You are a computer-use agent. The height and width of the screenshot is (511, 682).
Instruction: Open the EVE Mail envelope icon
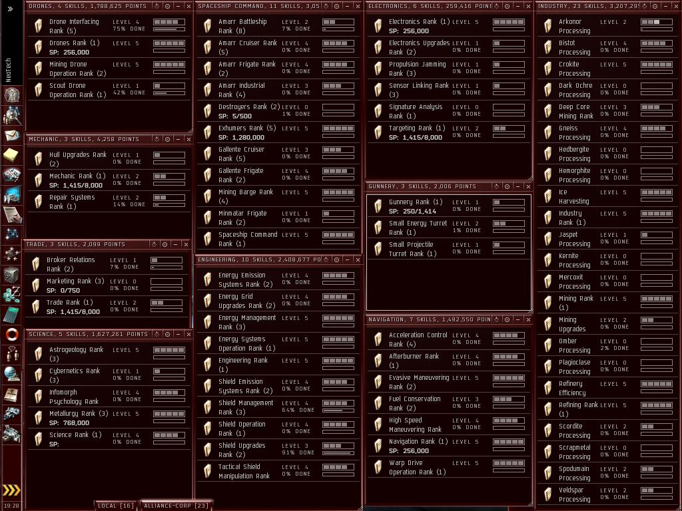[12, 135]
